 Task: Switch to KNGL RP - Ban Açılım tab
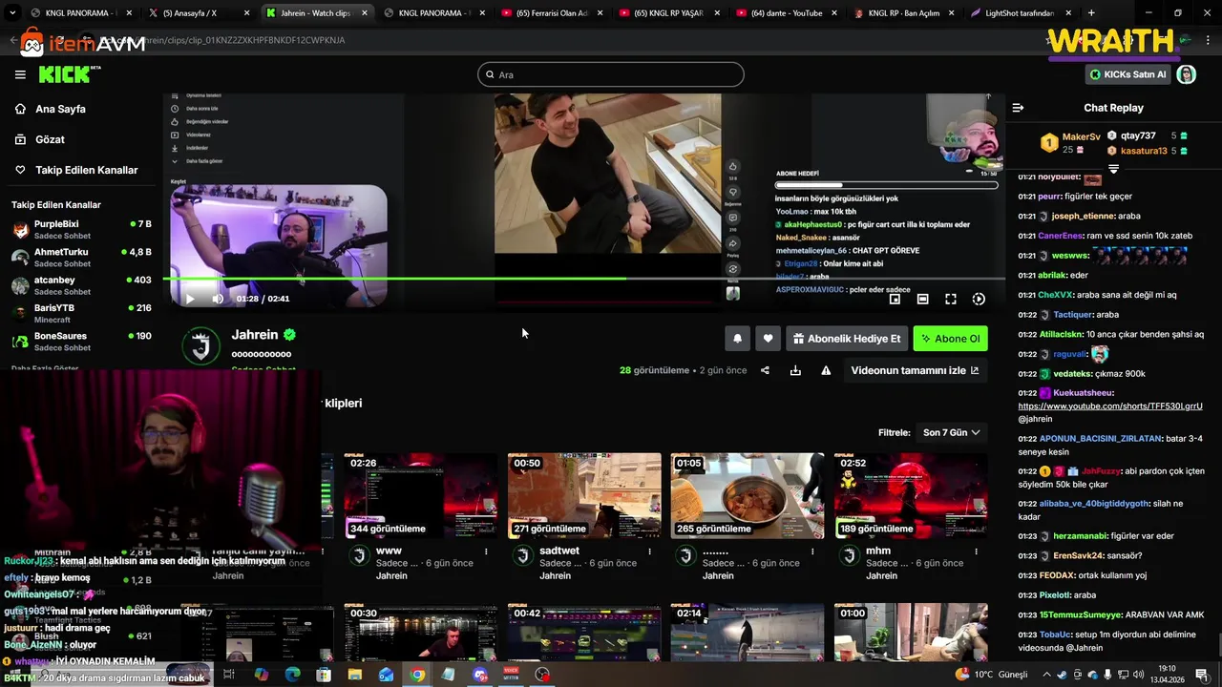[903, 13]
